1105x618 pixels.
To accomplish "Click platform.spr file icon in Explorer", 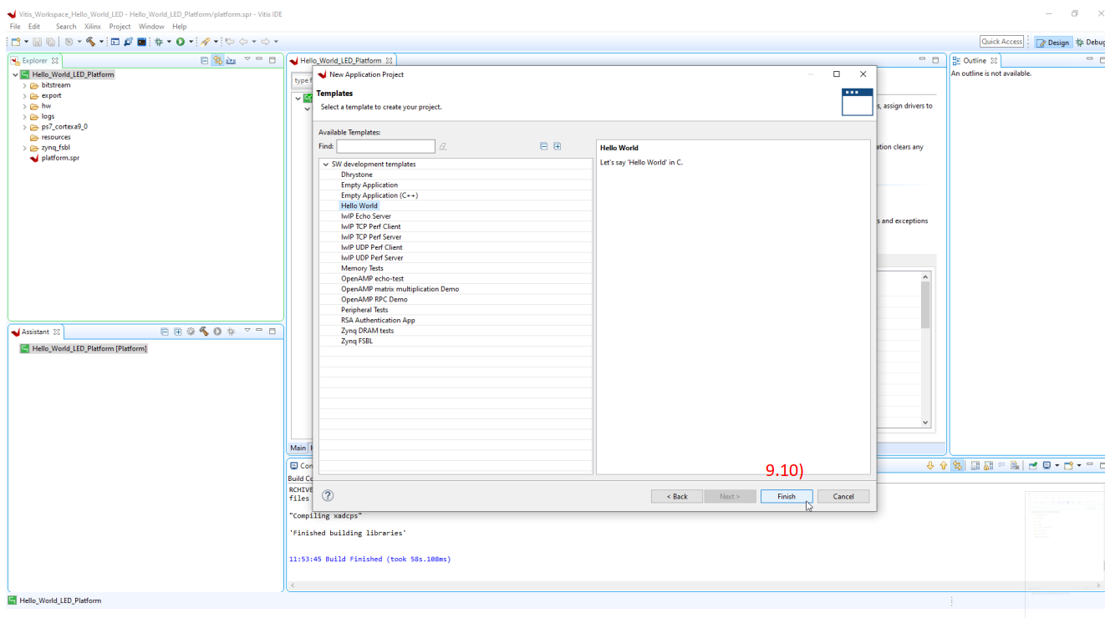I will (34, 158).
